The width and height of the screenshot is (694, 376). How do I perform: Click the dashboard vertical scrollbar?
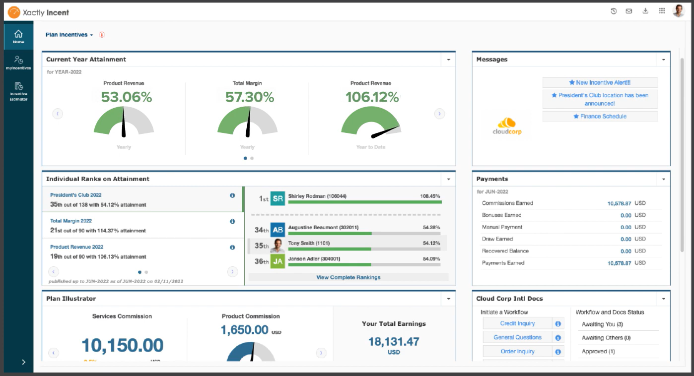point(682,154)
